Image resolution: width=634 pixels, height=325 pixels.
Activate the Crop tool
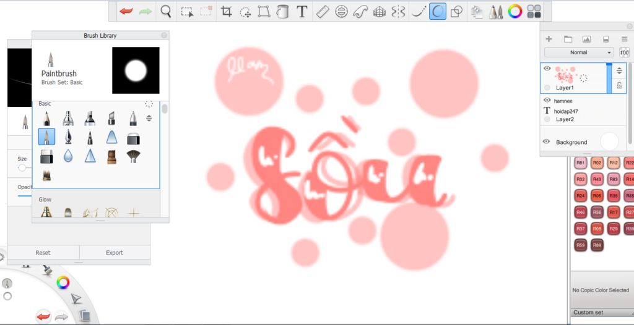pos(227,11)
